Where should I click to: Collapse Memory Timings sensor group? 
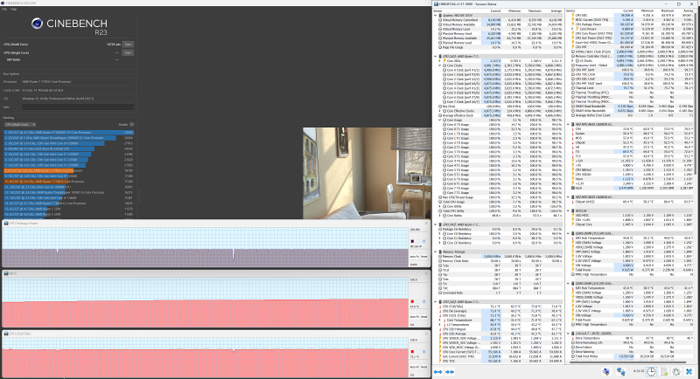(x=436, y=252)
